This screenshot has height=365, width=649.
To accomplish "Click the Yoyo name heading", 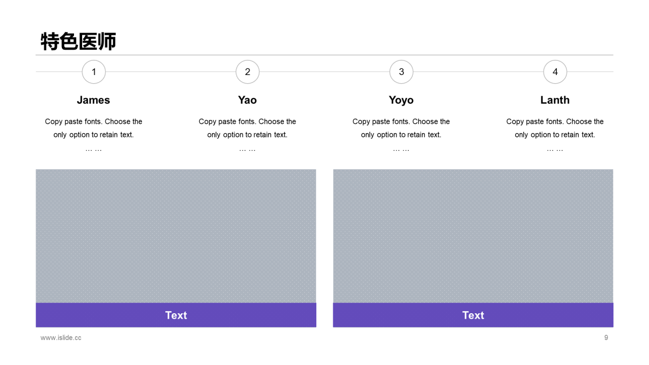I will click(401, 100).
